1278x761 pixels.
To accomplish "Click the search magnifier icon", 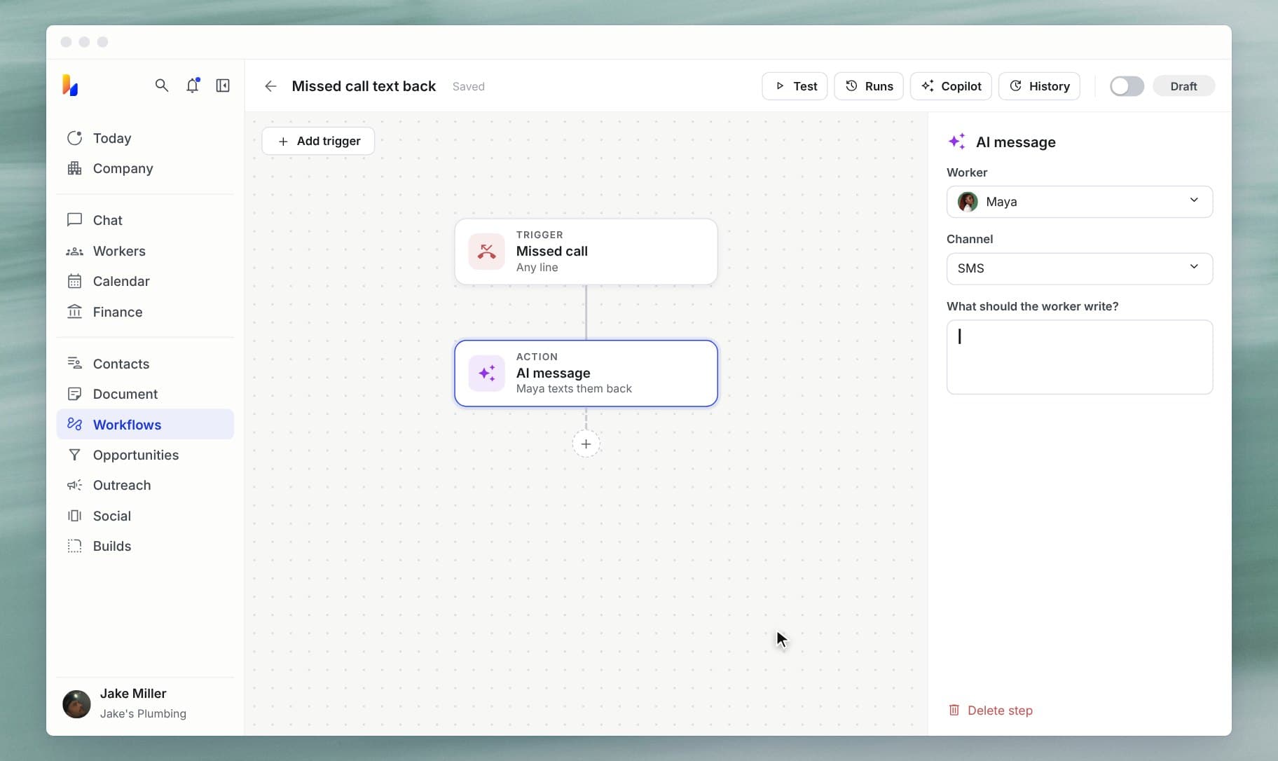I will [x=161, y=85].
